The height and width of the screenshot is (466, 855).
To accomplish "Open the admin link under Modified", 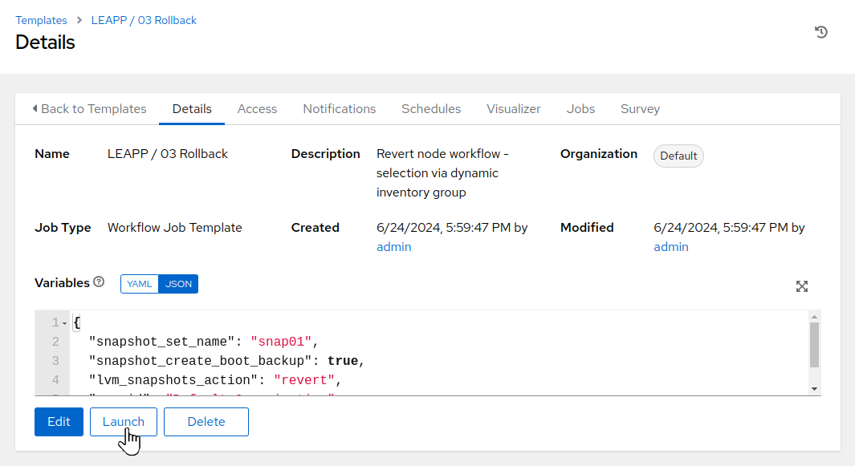I will tap(670, 247).
